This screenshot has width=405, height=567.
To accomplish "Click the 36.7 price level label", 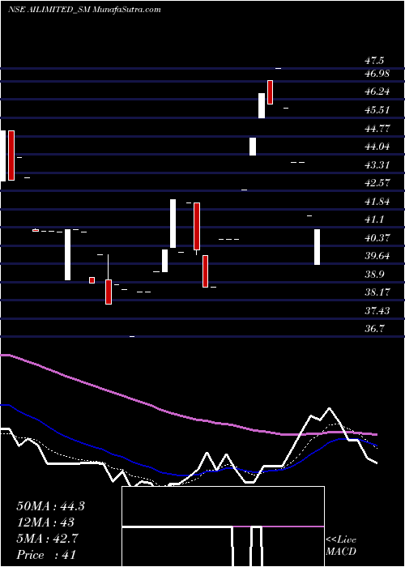I will [x=374, y=329].
